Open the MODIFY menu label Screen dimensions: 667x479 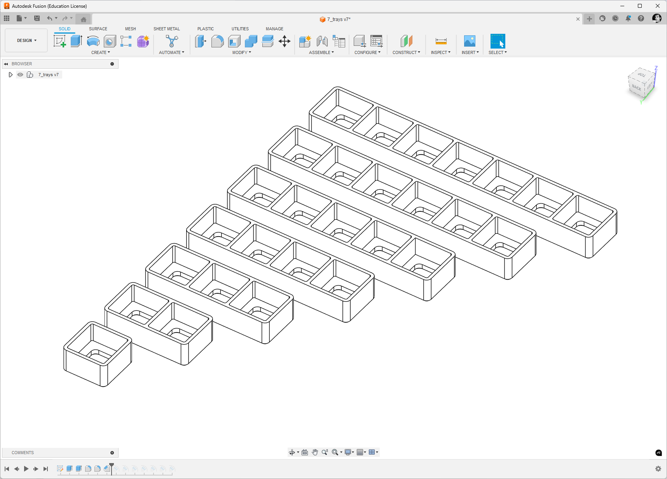[x=242, y=52]
